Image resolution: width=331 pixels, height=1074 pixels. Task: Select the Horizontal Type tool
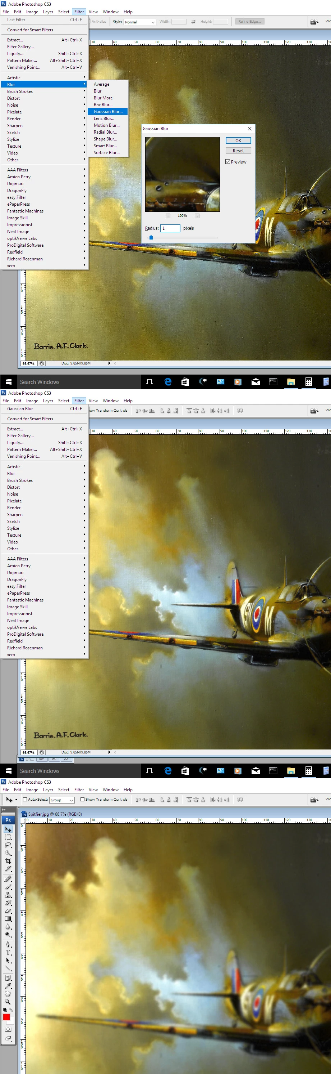tap(8, 952)
